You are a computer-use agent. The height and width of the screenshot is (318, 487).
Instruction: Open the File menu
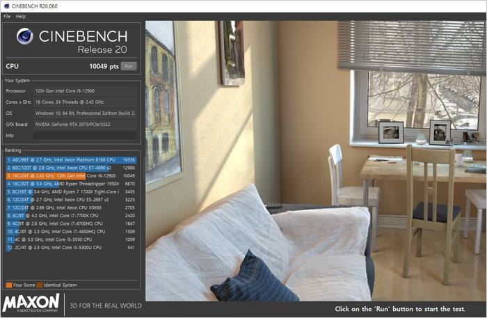tap(7, 17)
